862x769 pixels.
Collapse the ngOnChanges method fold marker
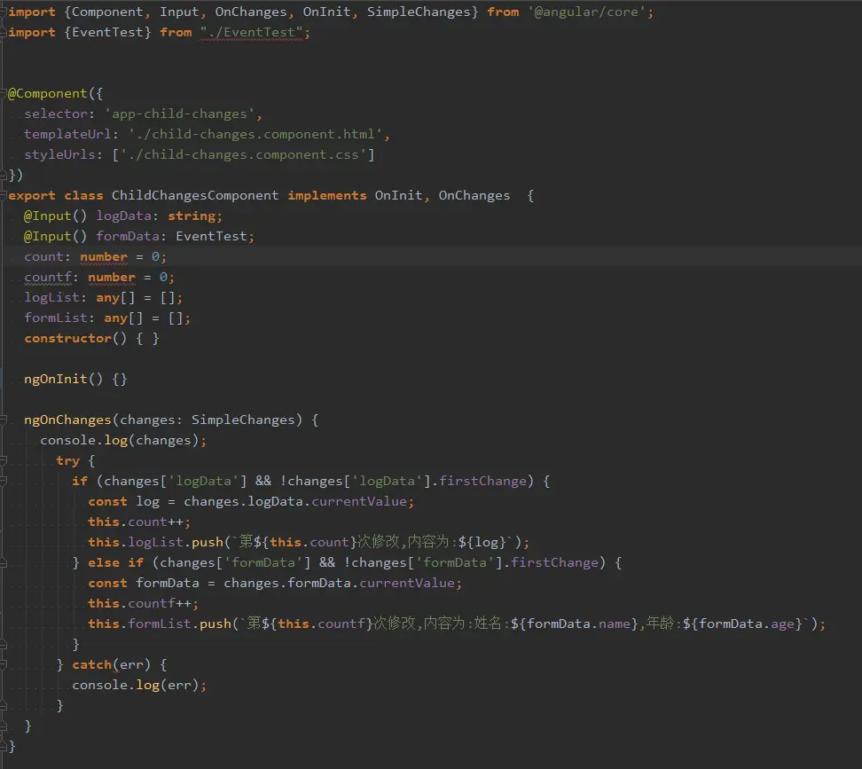(x=4, y=420)
